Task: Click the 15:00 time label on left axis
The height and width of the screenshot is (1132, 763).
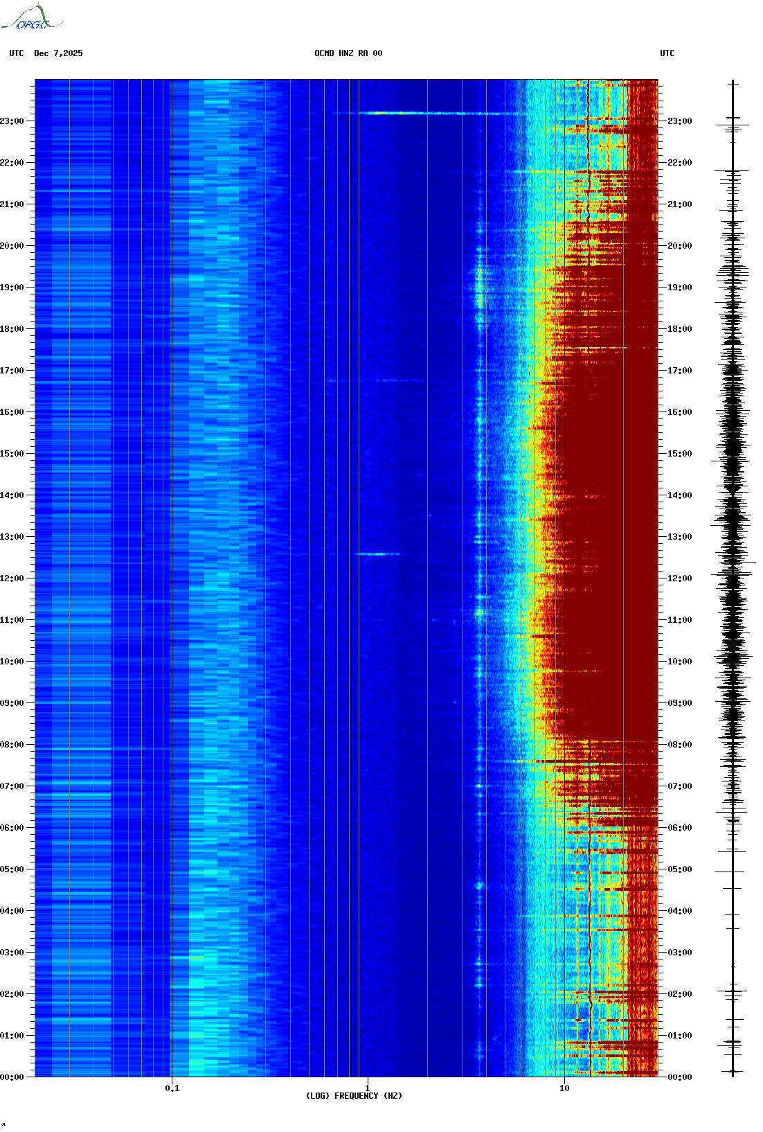Action: 12,454
